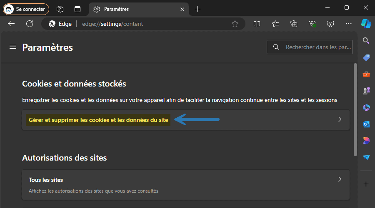
Task: Click the Se connecter profile button
Action: click(26, 9)
